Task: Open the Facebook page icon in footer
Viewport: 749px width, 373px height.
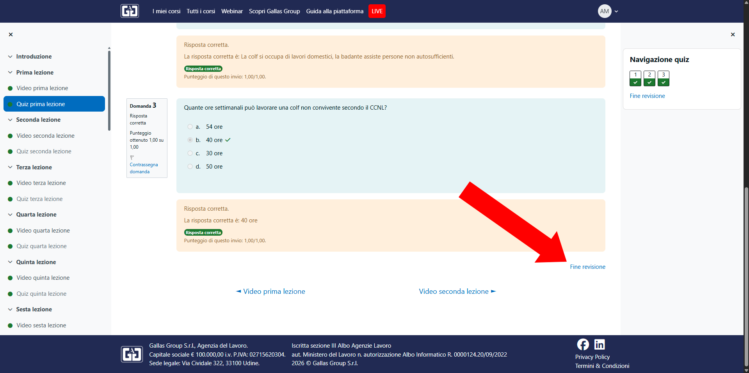Action: click(x=583, y=345)
